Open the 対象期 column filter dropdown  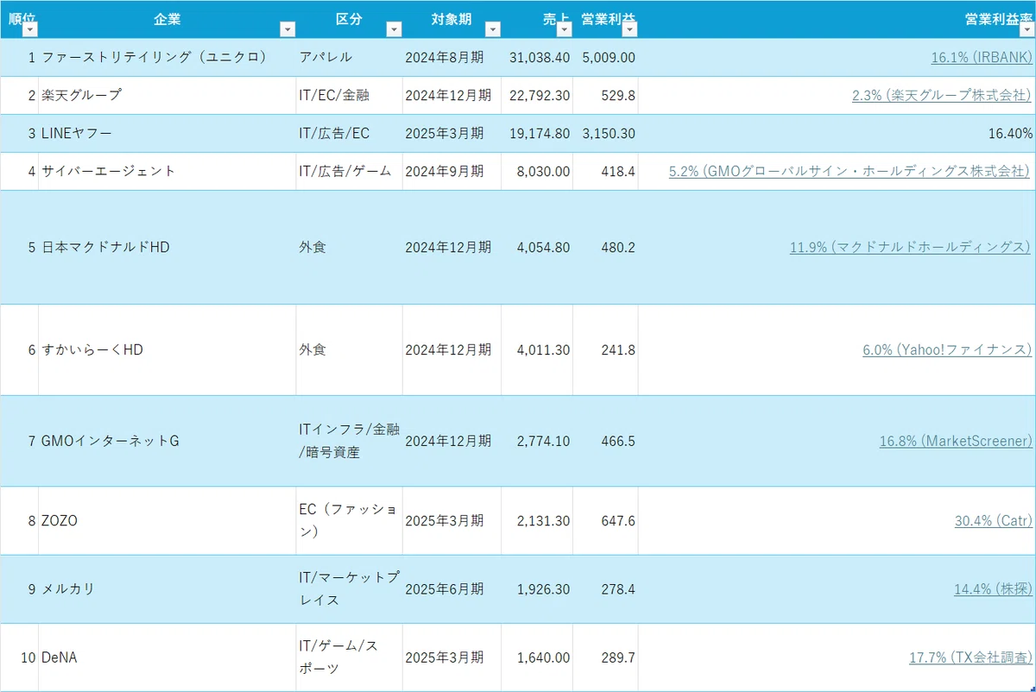(492, 29)
